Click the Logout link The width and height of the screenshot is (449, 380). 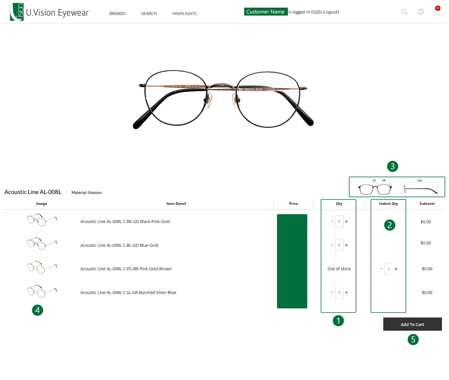tap(331, 12)
